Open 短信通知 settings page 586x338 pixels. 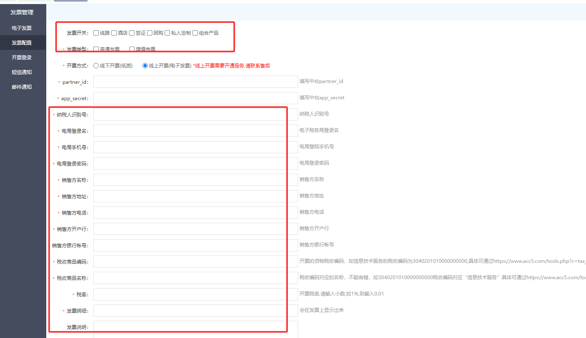tap(22, 72)
